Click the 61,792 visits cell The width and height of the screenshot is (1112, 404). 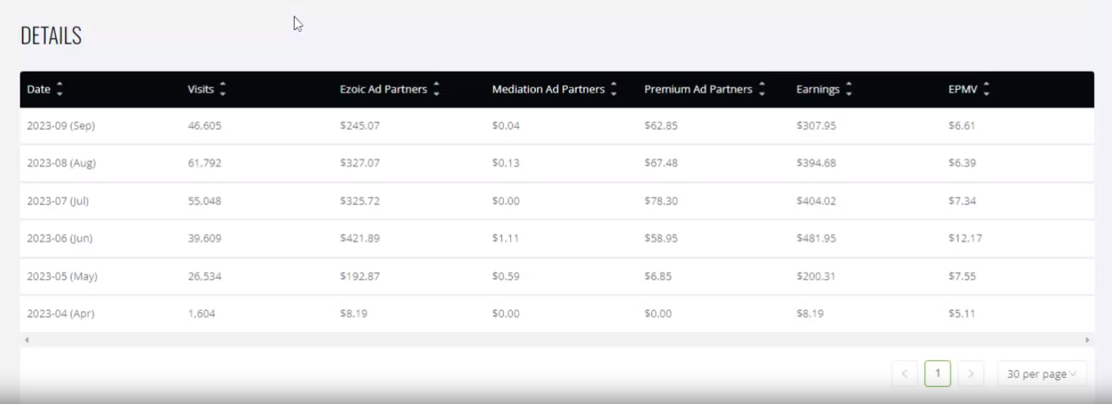point(204,163)
